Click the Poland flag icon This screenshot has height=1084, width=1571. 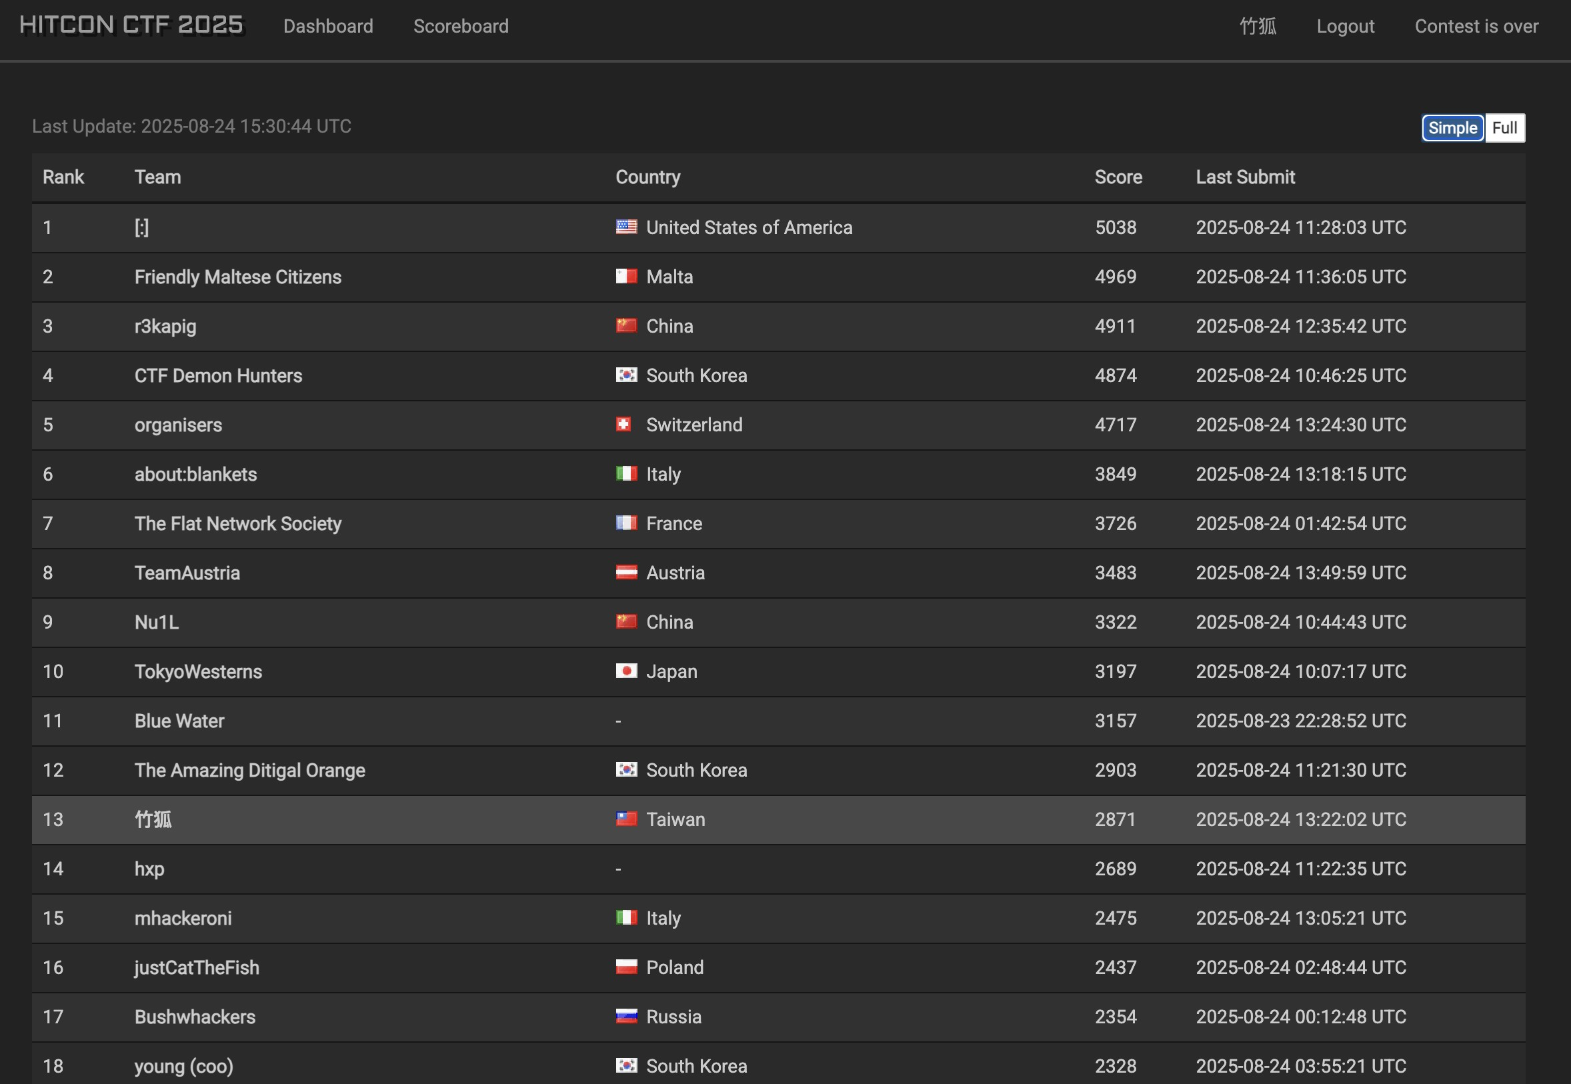pos(626,967)
